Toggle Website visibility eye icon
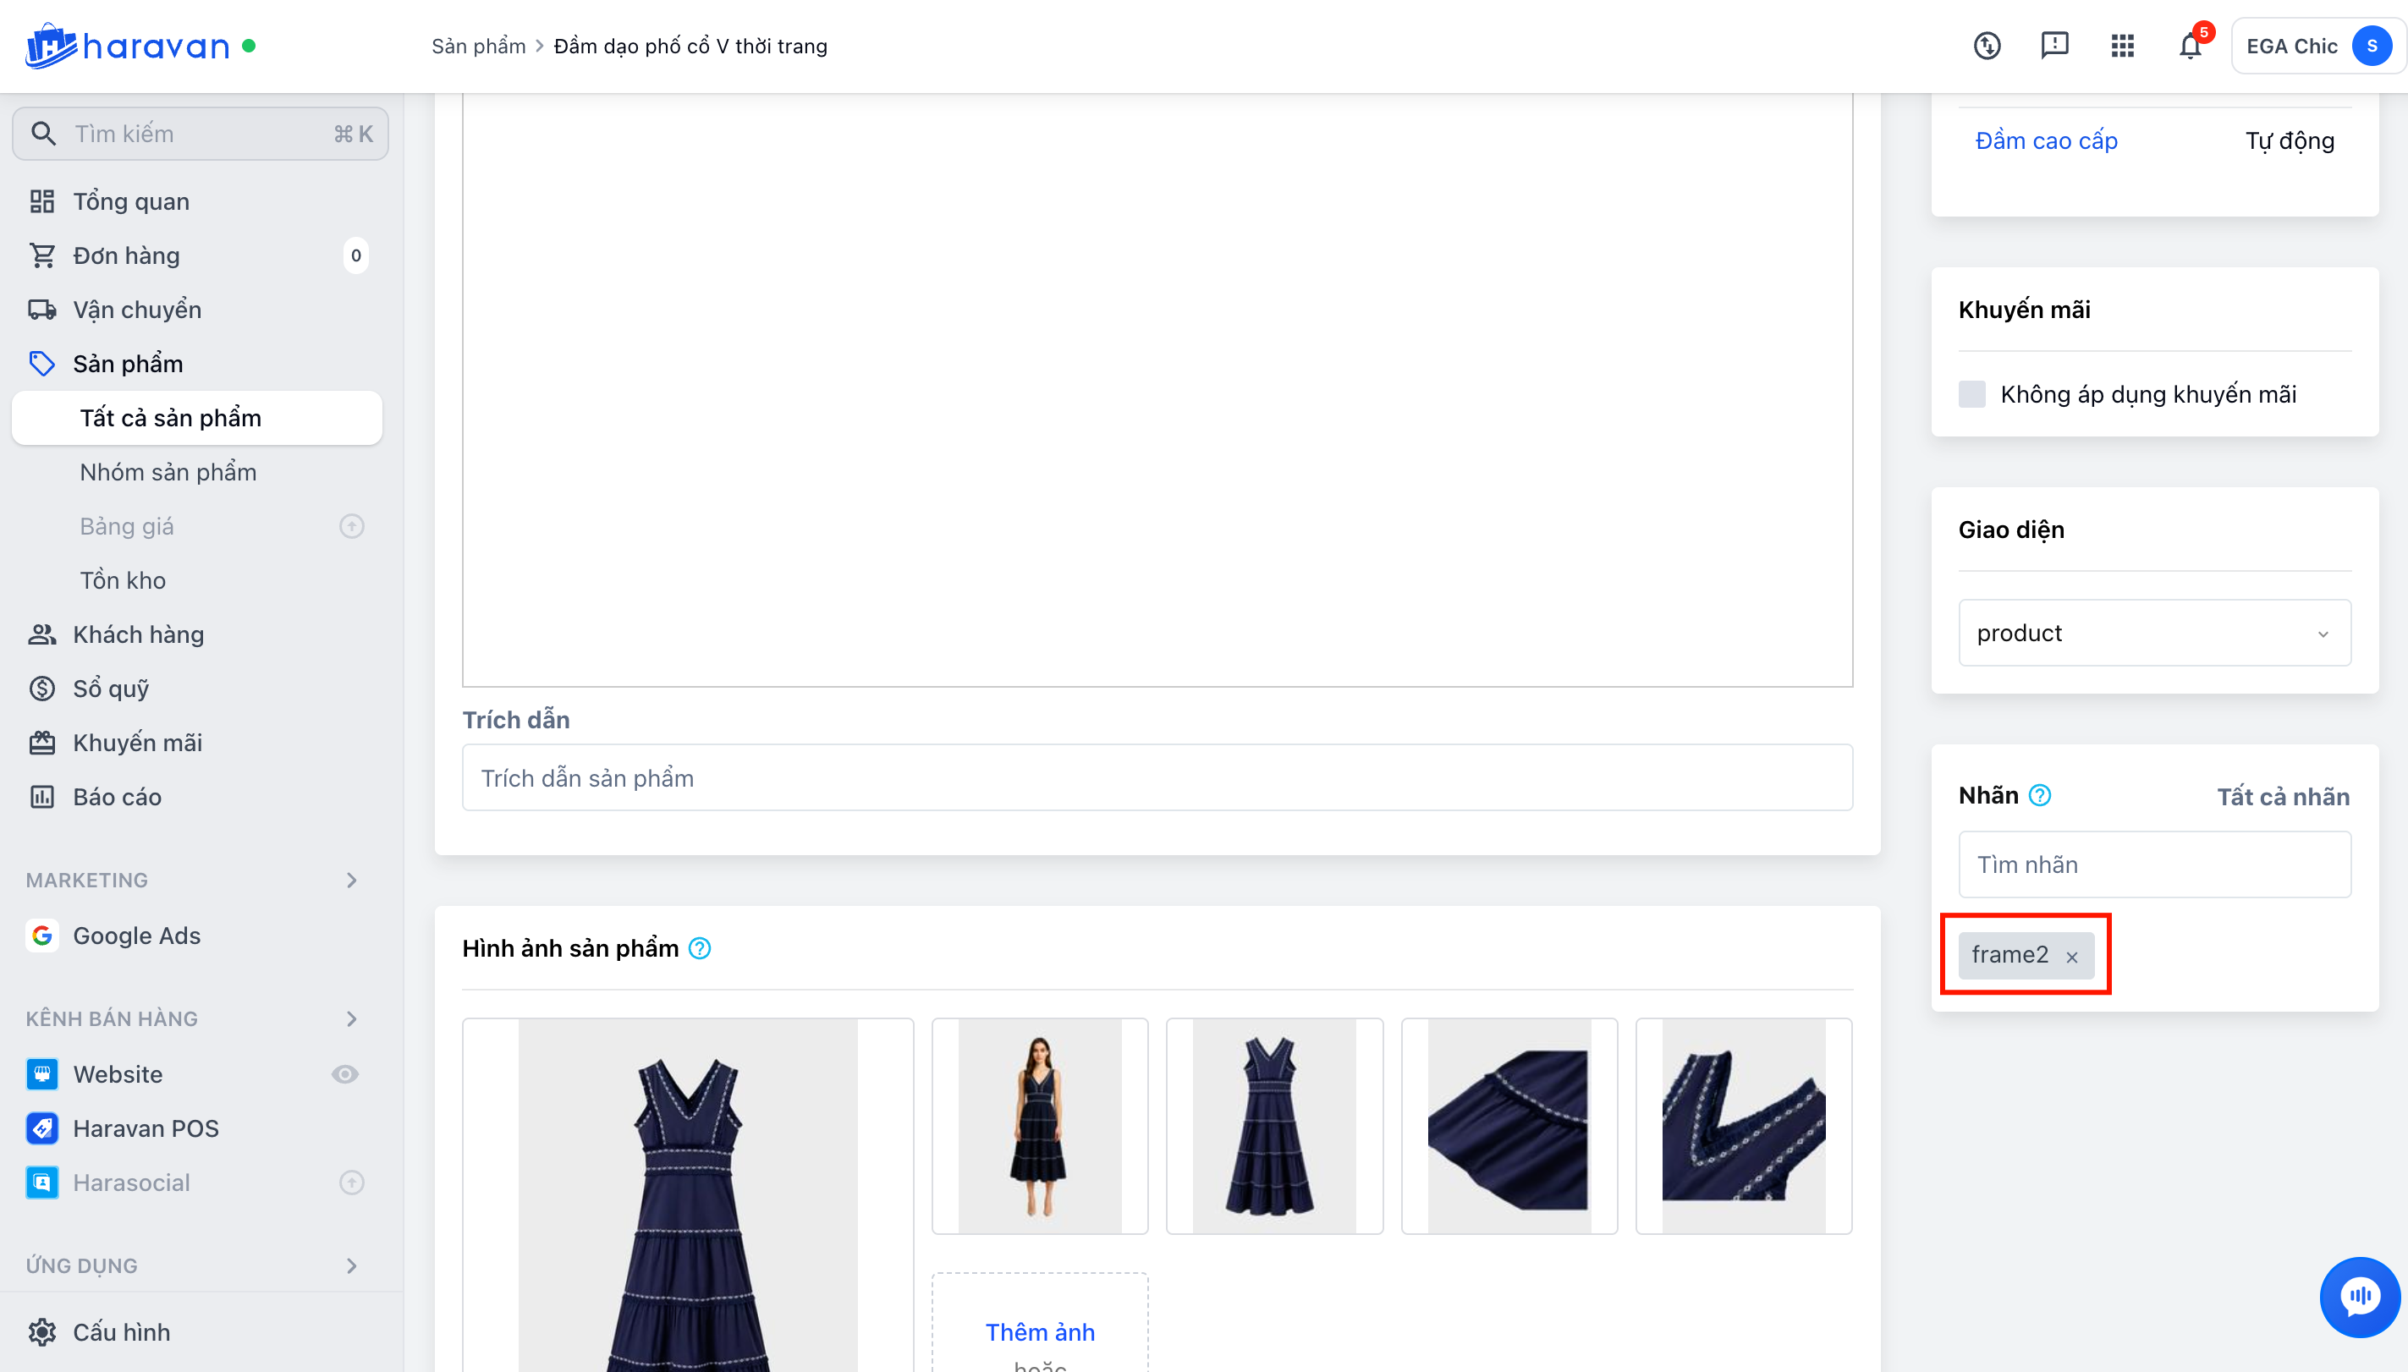Image resolution: width=2408 pixels, height=1372 pixels. click(345, 1074)
